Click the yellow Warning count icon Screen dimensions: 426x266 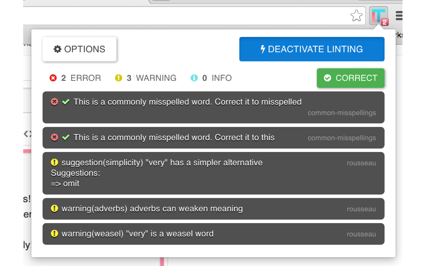119,78
